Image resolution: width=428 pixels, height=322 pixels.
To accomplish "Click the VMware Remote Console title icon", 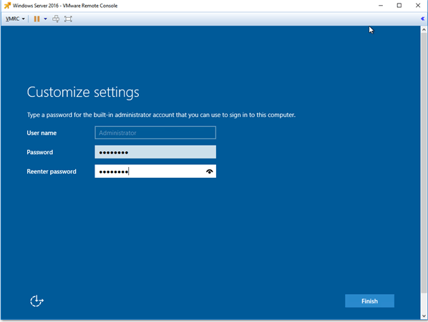I will pyautogui.click(x=7, y=6).
